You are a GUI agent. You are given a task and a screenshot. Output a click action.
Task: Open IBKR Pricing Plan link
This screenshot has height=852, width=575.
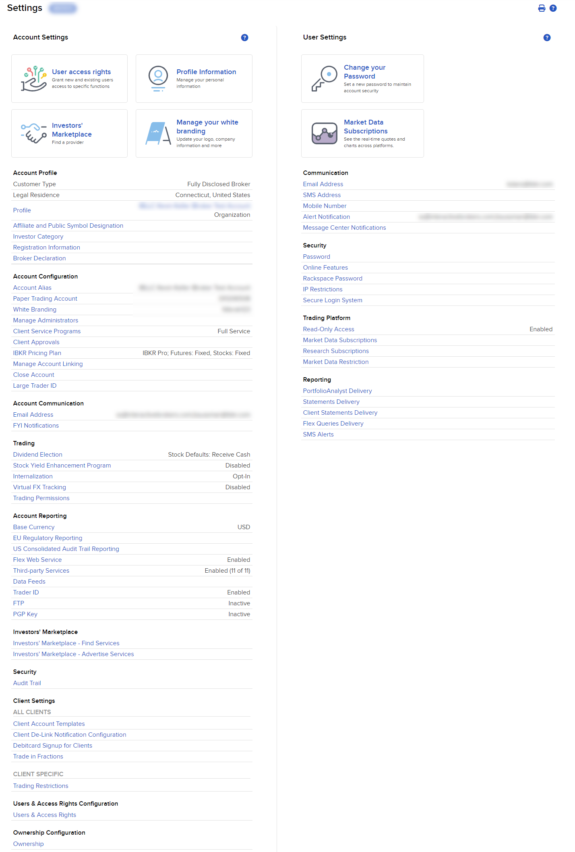coord(37,353)
